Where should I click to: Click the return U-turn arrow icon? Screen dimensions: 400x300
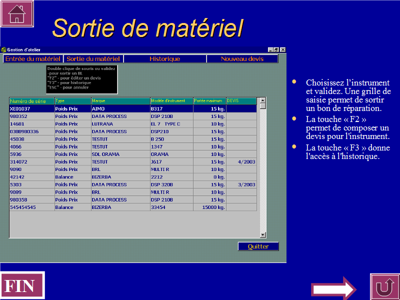pyautogui.click(x=384, y=287)
